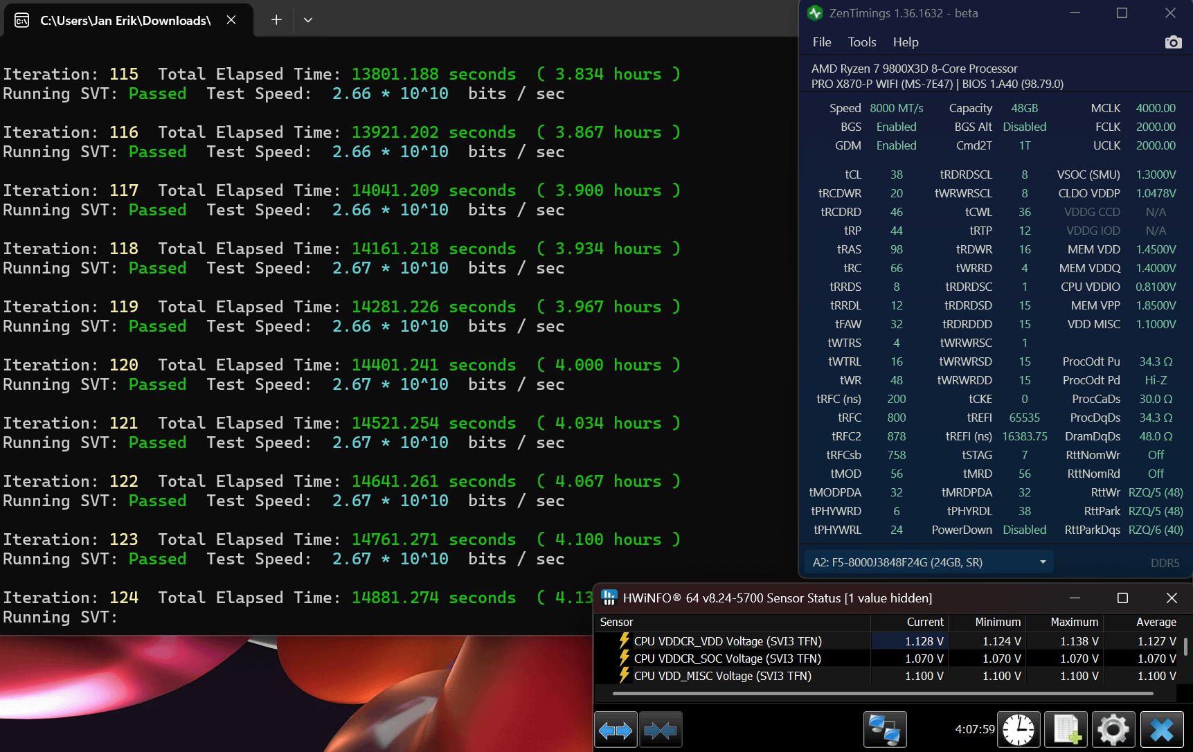
Task: Click the VSOC (SMU) 1.3000V value
Action: (x=1156, y=174)
